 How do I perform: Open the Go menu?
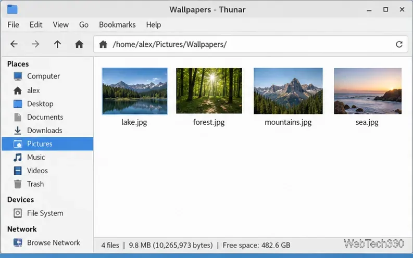(x=84, y=25)
